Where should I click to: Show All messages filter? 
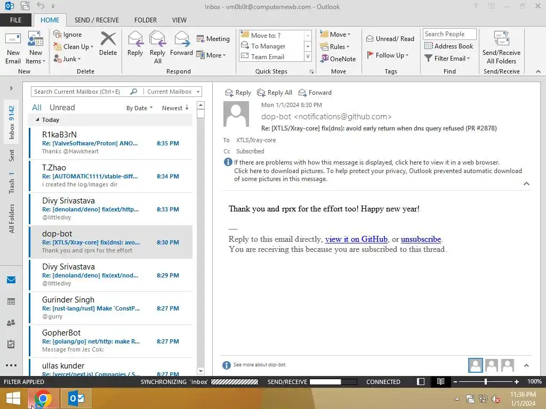point(37,108)
